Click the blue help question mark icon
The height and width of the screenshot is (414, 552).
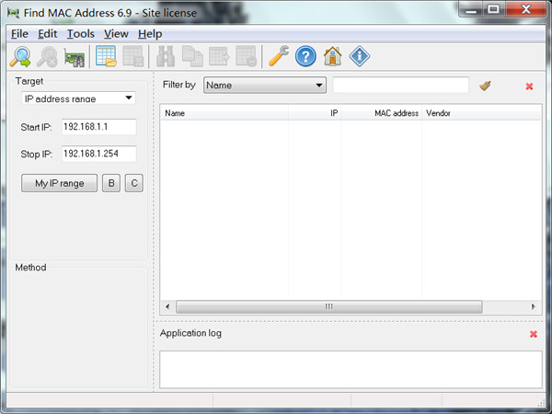[x=305, y=56]
